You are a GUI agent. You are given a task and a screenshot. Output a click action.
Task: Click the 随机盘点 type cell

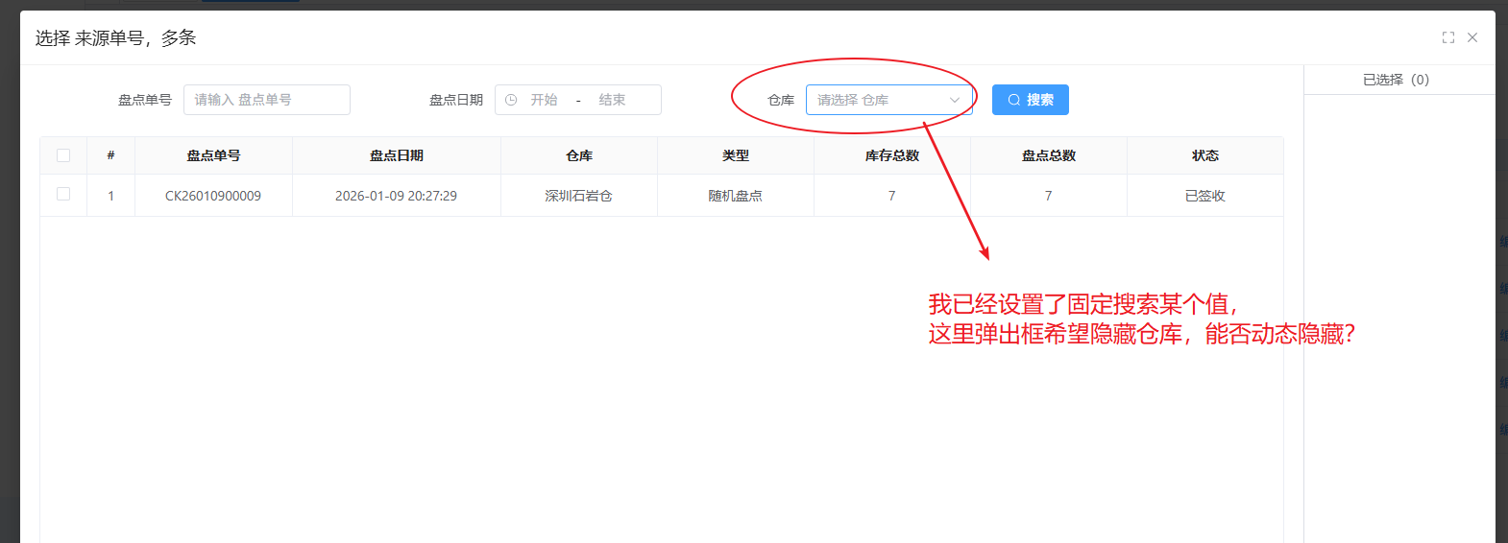coord(735,196)
